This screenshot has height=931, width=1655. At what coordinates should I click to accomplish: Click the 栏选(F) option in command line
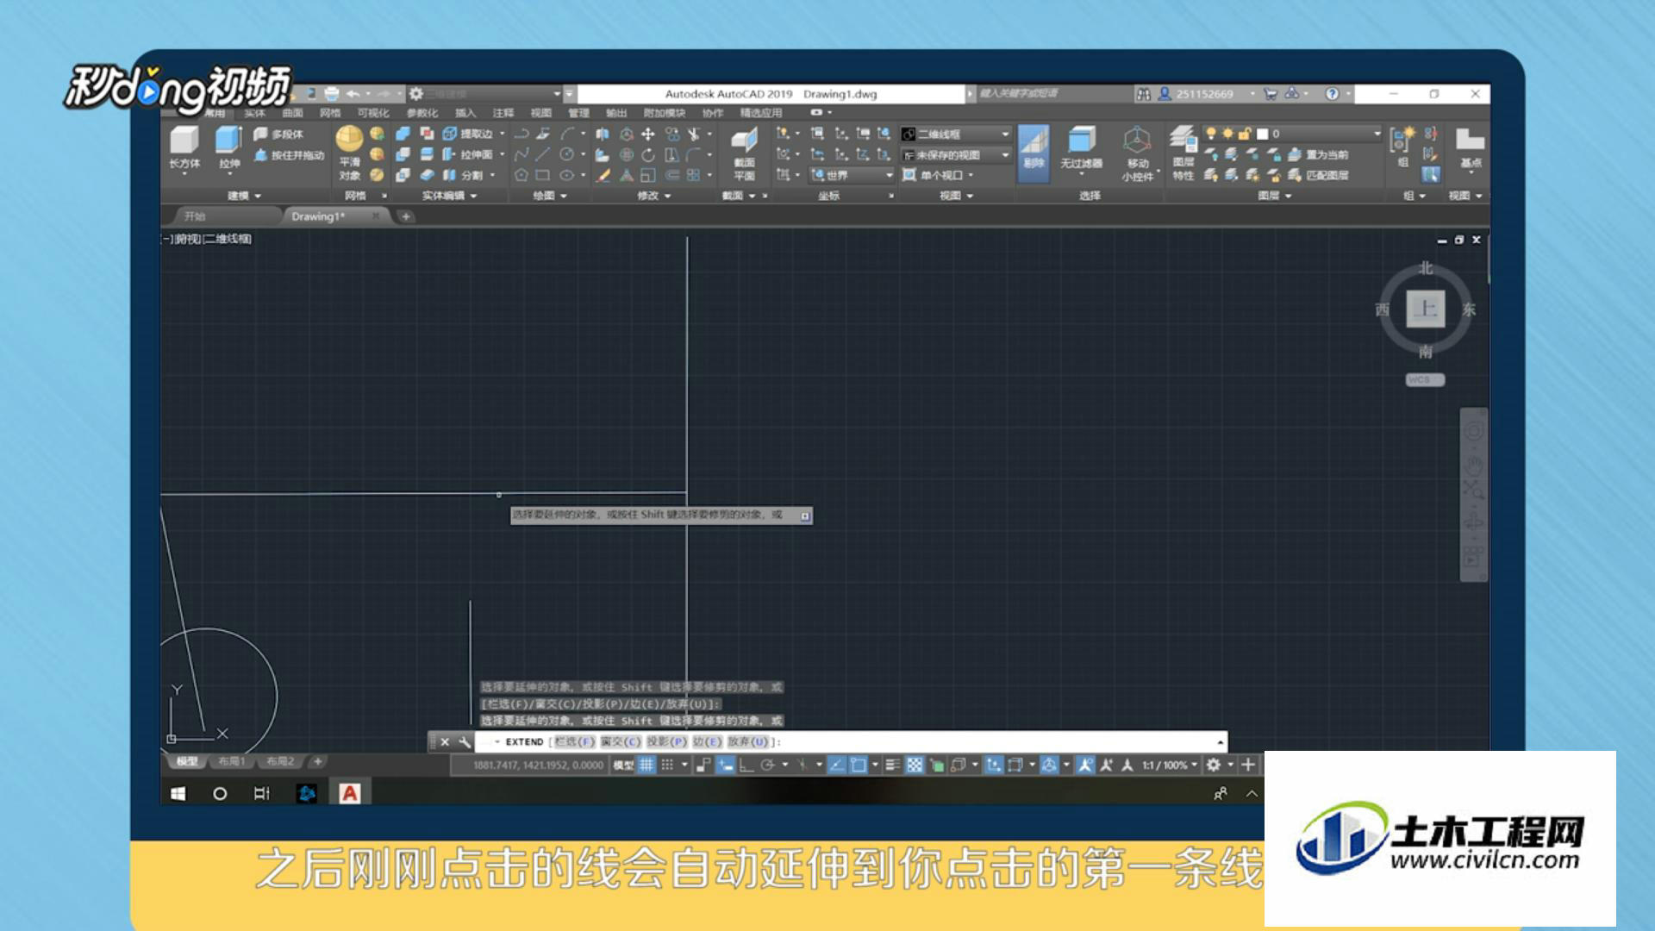pyautogui.click(x=575, y=741)
